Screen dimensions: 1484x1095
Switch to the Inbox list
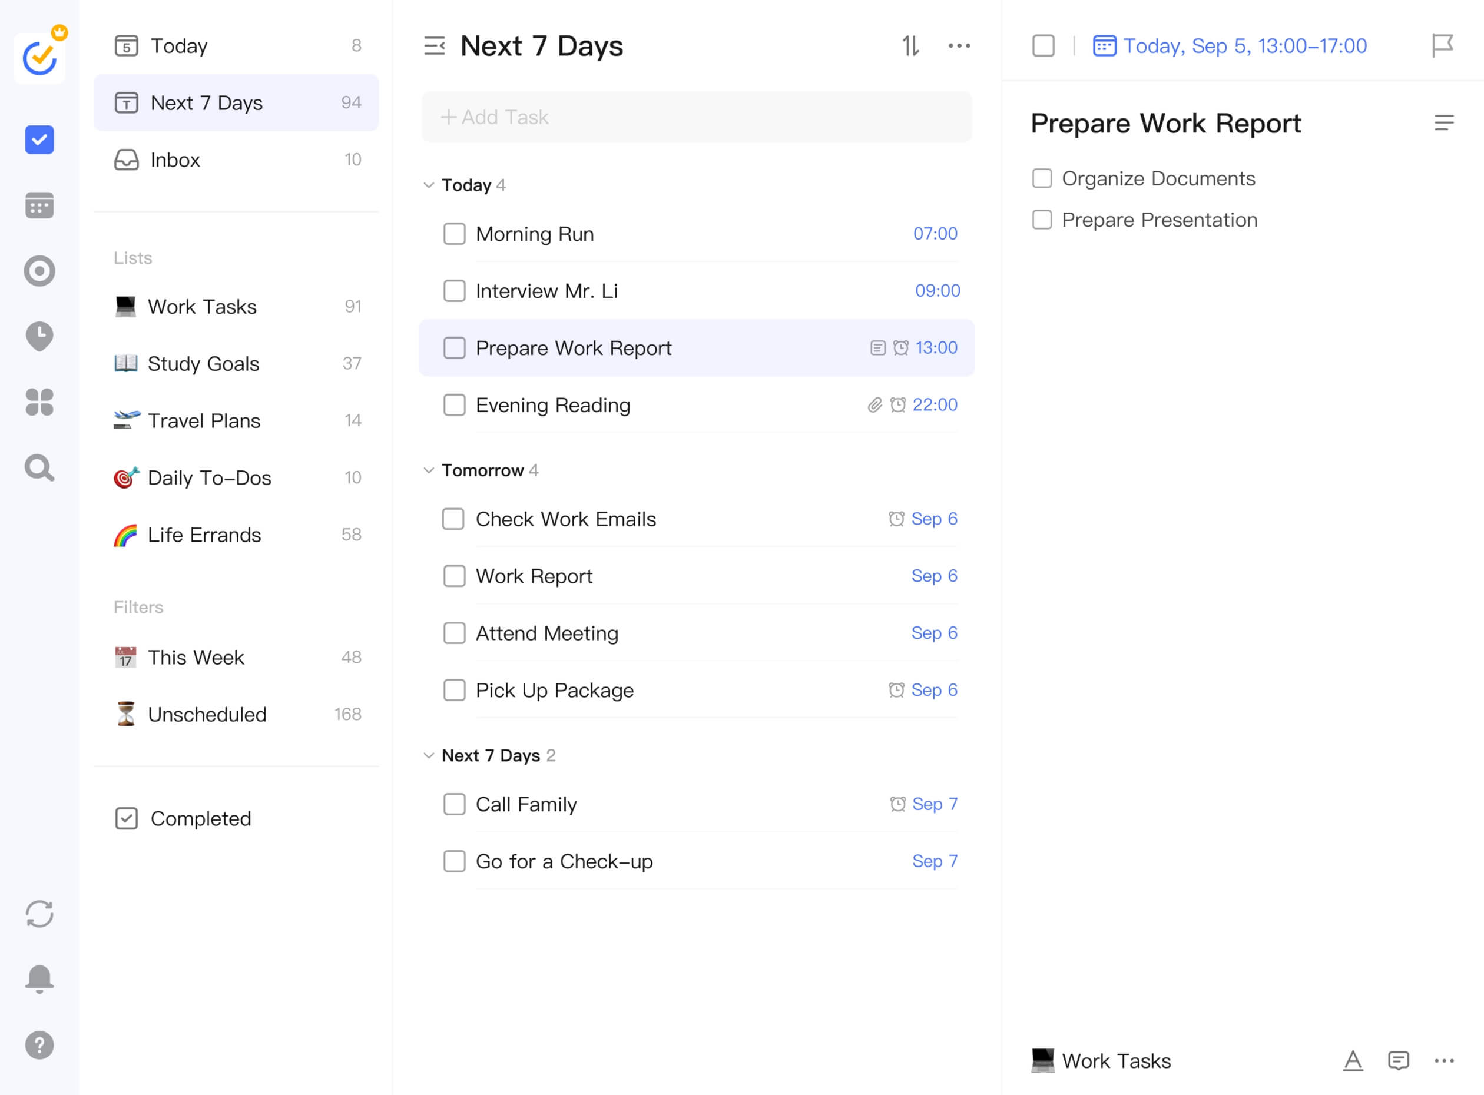174,160
